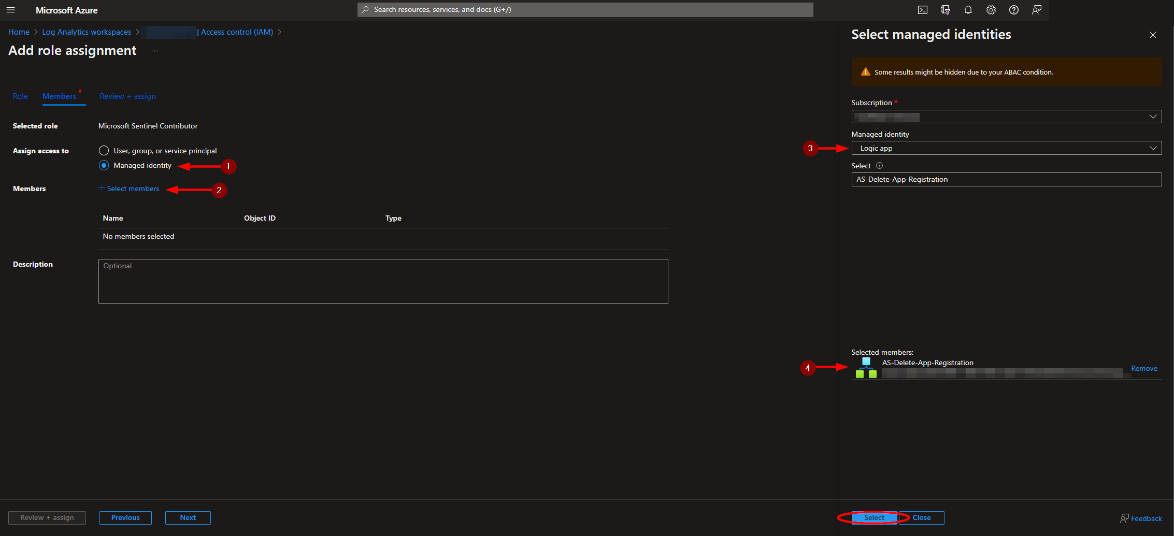Open the hamburger portal menu
This screenshot has height=536, width=1174.
pyautogui.click(x=11, y=10)
